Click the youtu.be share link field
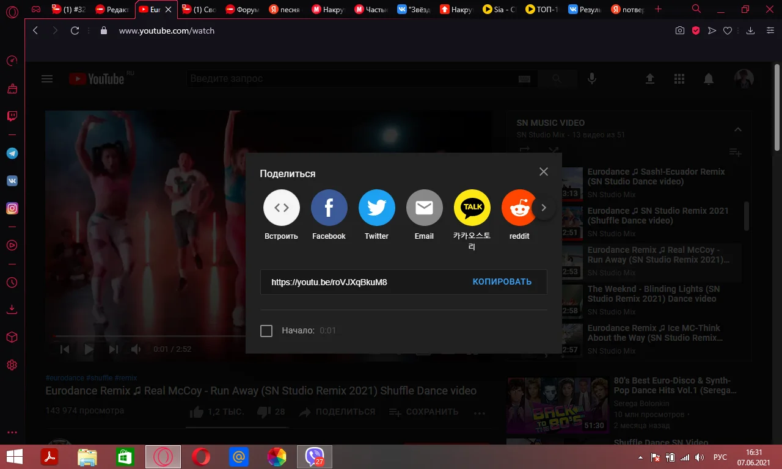782x469 pixels. pos(365,282)
